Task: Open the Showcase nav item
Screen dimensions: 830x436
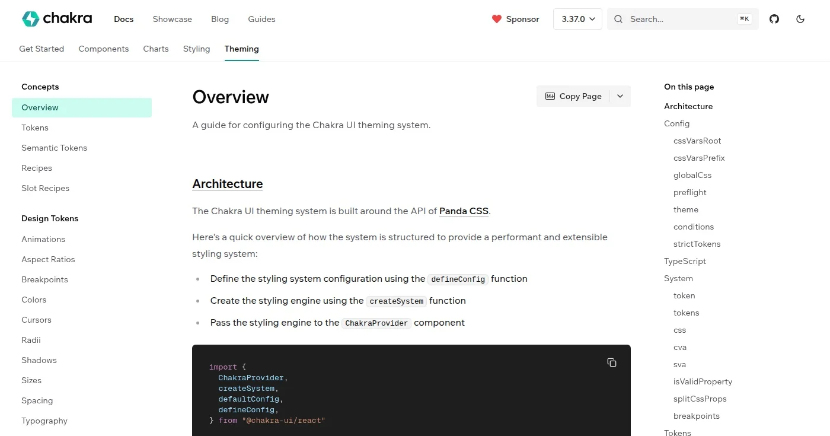Action: 173,19
